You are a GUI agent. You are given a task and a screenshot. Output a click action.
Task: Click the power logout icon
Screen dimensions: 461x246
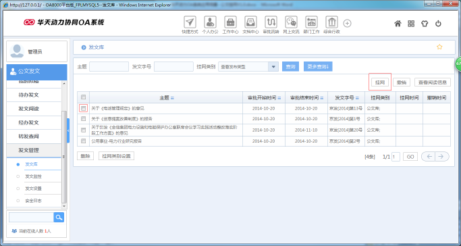pyautogui.click(x=438, y=24)
